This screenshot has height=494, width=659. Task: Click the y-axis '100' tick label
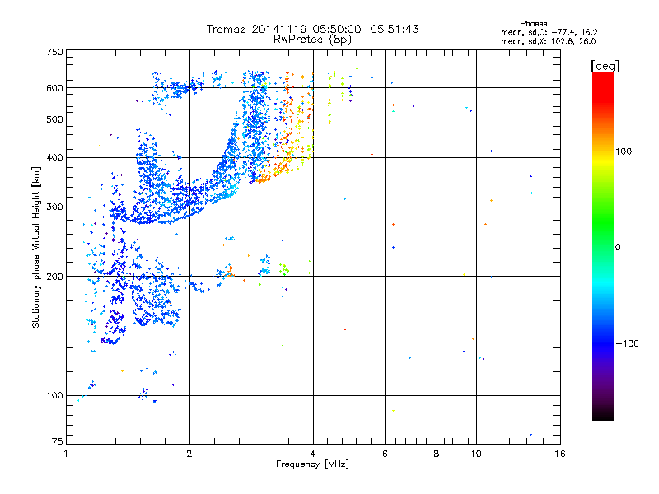coord(54,395)
